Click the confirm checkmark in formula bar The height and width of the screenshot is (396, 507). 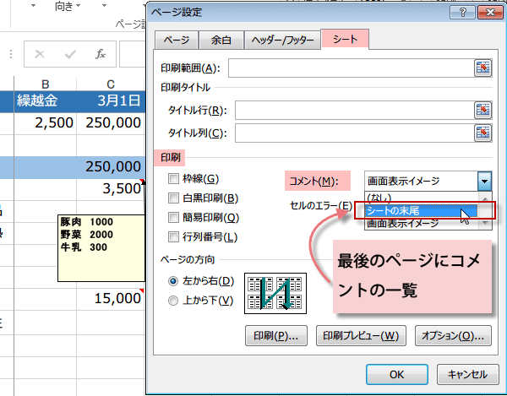69,54
